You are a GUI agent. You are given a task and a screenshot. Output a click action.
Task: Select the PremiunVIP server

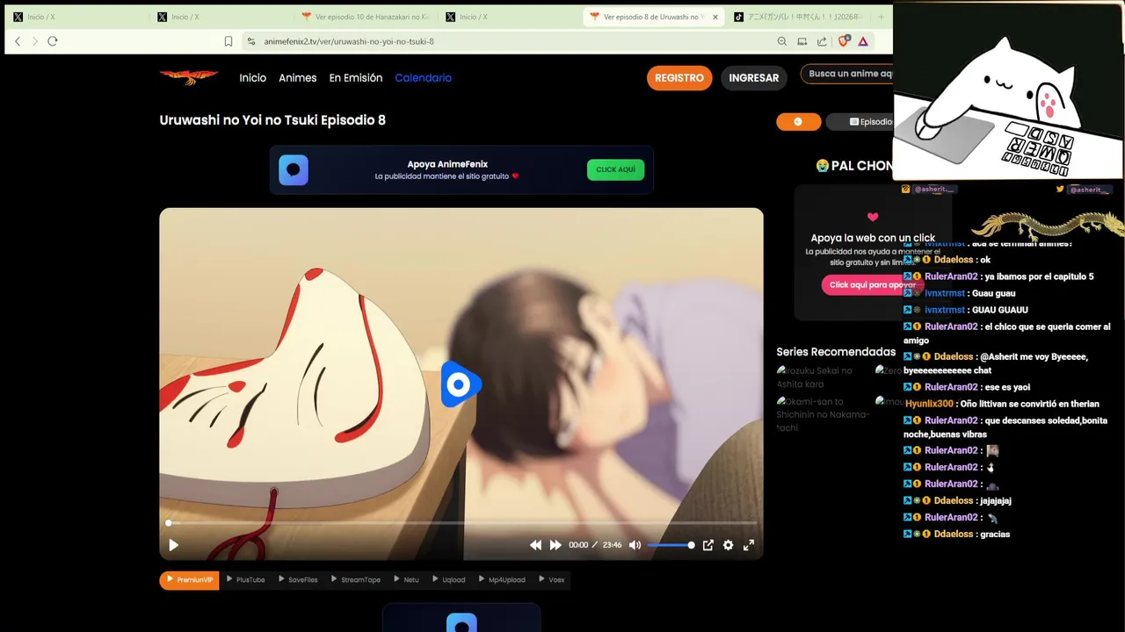coord(189,579)
